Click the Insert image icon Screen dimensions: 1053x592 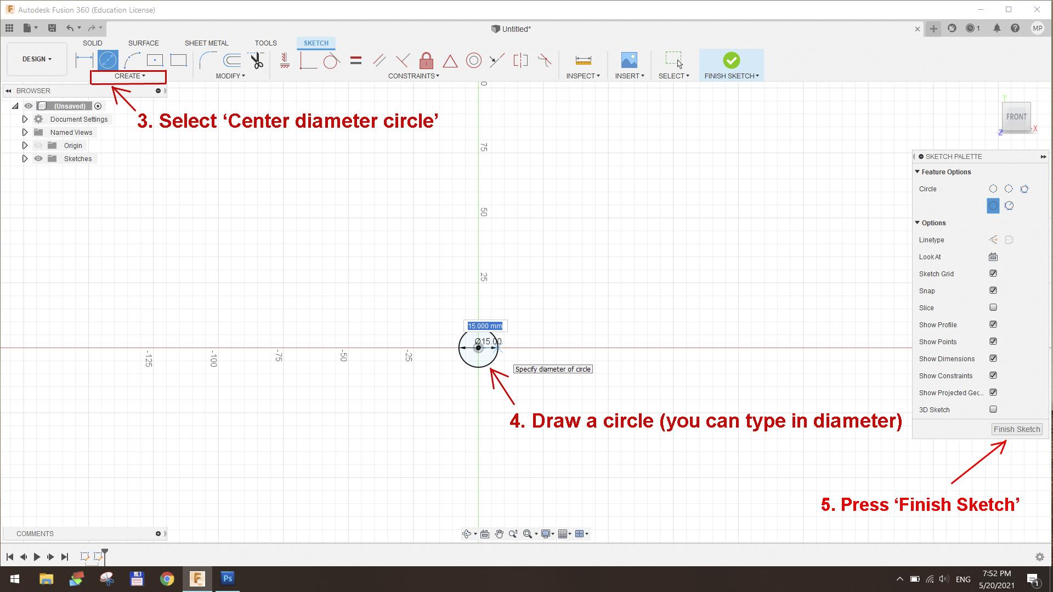click(629, 60)
